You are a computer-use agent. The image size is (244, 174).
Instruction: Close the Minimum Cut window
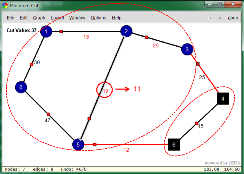click(x=233, y=4)
